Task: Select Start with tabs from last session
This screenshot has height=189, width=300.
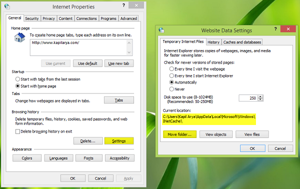Action: [x=17, y=79]
